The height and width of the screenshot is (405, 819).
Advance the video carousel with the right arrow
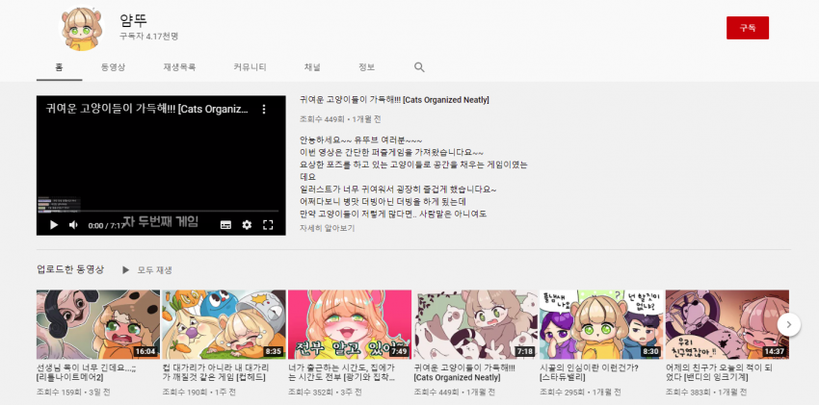[789, 325]
